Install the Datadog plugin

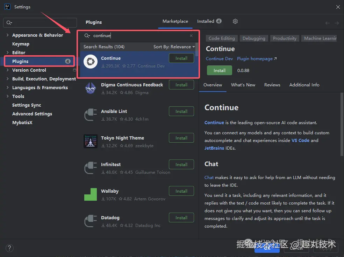181,217
